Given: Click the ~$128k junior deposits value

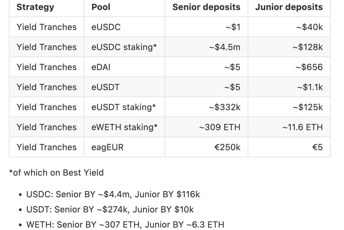Looking at the screenshot, I should pyautogui.click(x=307, y=47).
